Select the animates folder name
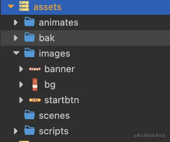The height and width of the screenshot is (142, 170). coord(59,23)
